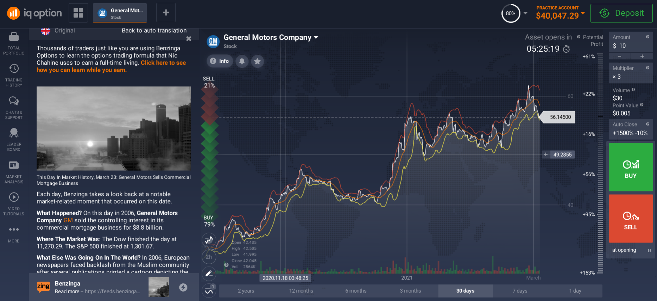Select the 30 days chart range
Image resolution: width=657 pixels, height=301 pixels.
click(465, 291)
